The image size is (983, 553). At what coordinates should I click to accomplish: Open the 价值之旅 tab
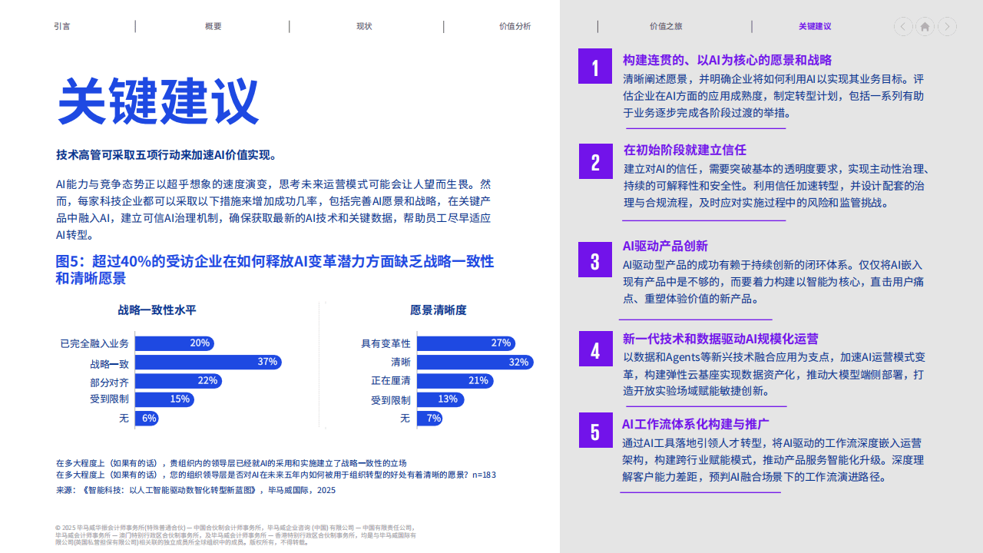tap(666, 26)
